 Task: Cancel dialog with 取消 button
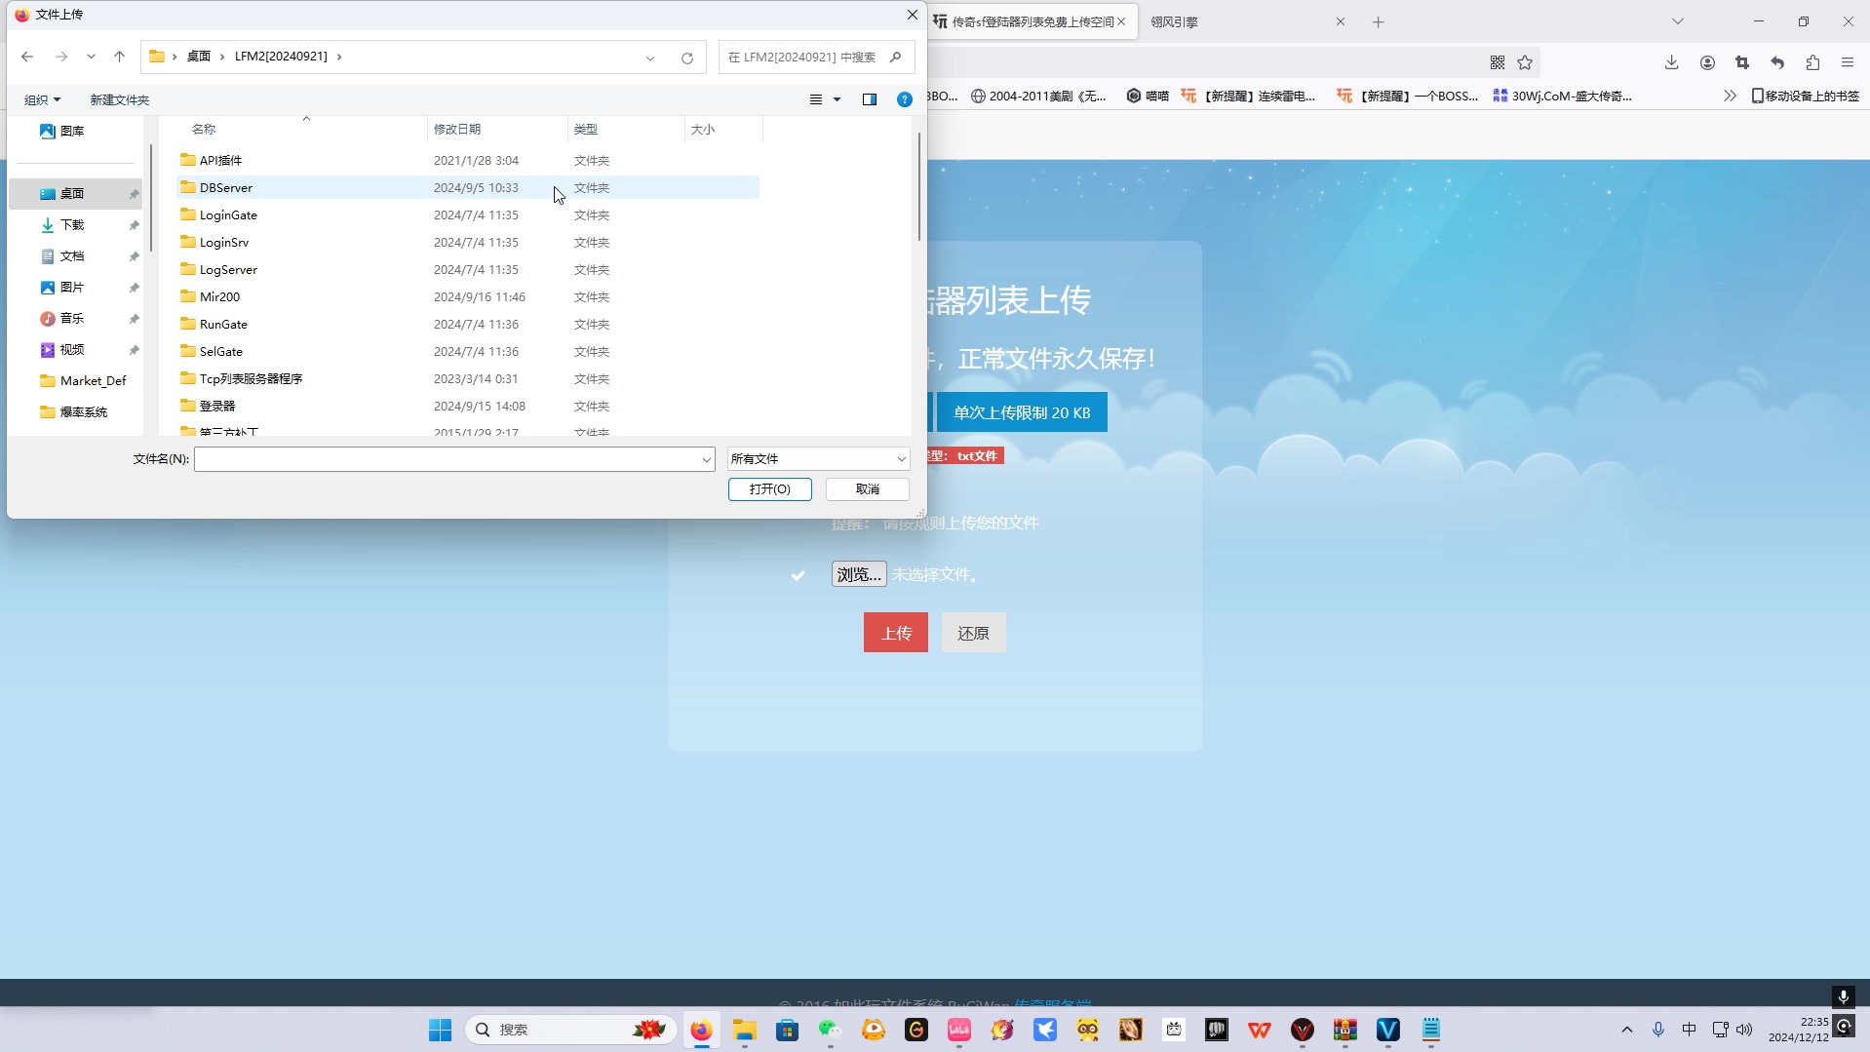[x=867, y=488]
